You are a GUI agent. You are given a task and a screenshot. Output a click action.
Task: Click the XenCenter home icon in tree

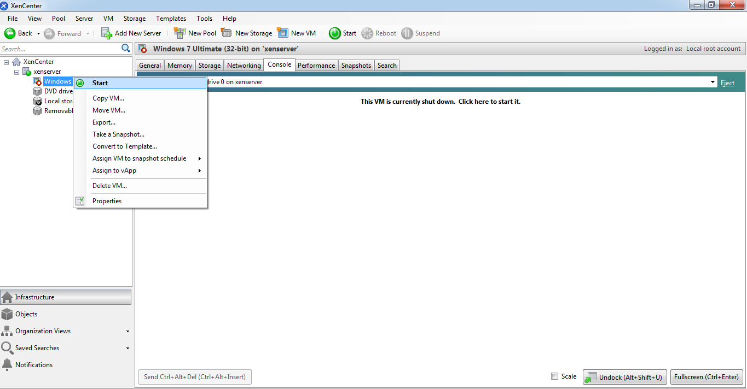point(16,62)
